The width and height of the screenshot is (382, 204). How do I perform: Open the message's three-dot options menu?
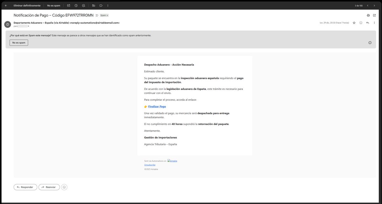374,23
